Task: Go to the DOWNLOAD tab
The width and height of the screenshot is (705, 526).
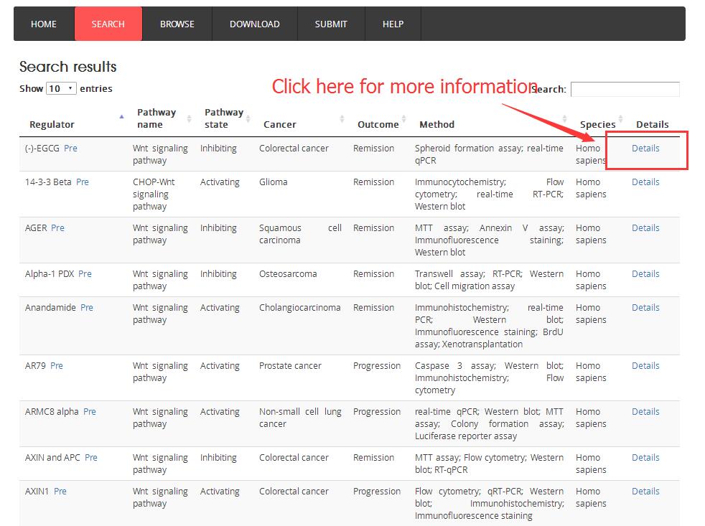Action: pyautogui.click(x=254, y=24)
